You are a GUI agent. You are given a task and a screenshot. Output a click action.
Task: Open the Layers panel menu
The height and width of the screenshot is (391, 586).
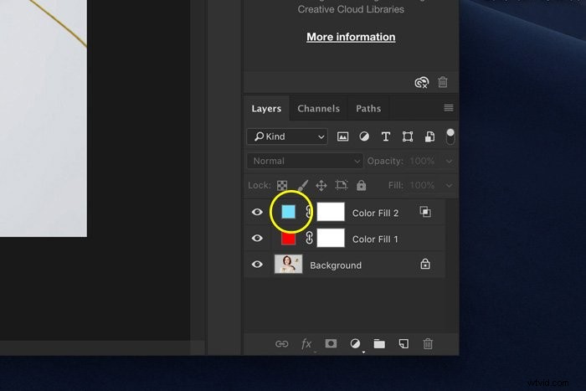point(449,108)
